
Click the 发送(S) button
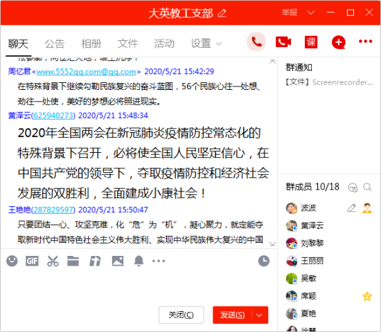pyautogui.click(x=233, y=315)
